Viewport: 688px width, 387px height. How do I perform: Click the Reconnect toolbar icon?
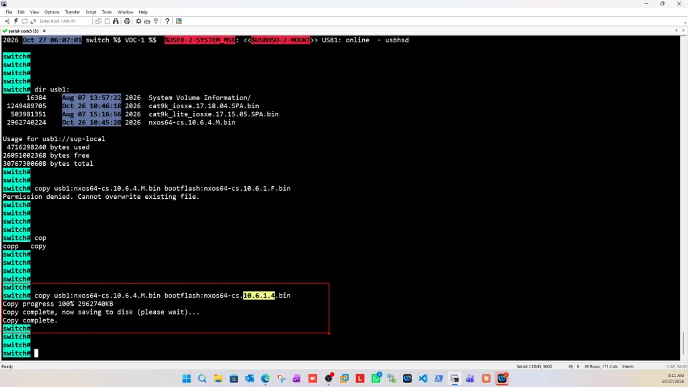point(25,21)
